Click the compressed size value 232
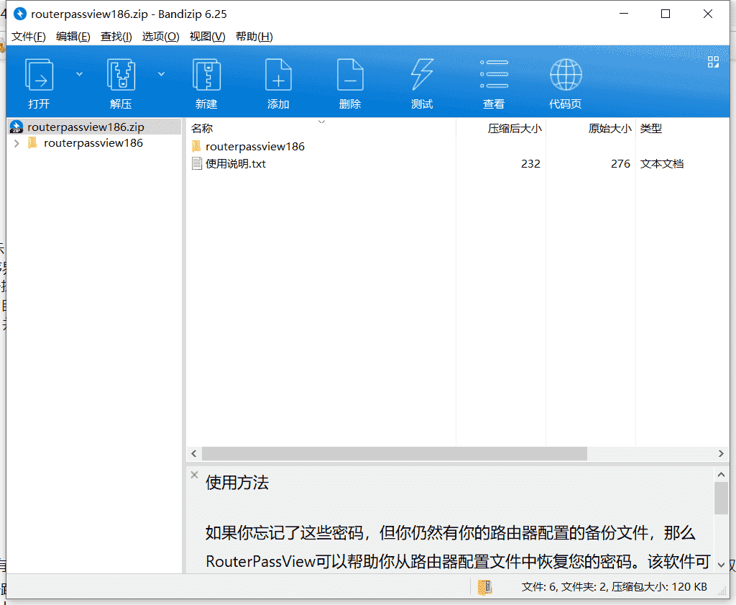The height and width of the screenshot is (605, 736). pos(530,164)
